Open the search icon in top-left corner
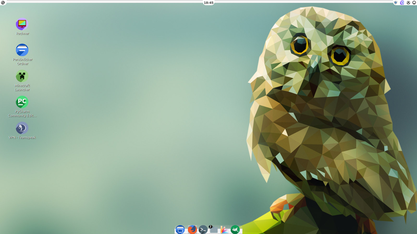The width and height of the screenshot is (417, 234). tap(3, 3)
